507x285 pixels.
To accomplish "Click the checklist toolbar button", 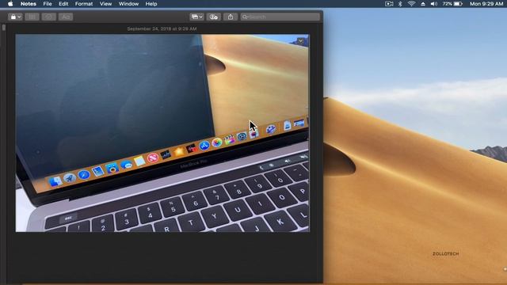I will pyautogui.click(x=49, y=17).
